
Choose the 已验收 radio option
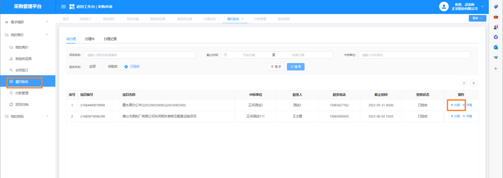(x=126, y=67)
